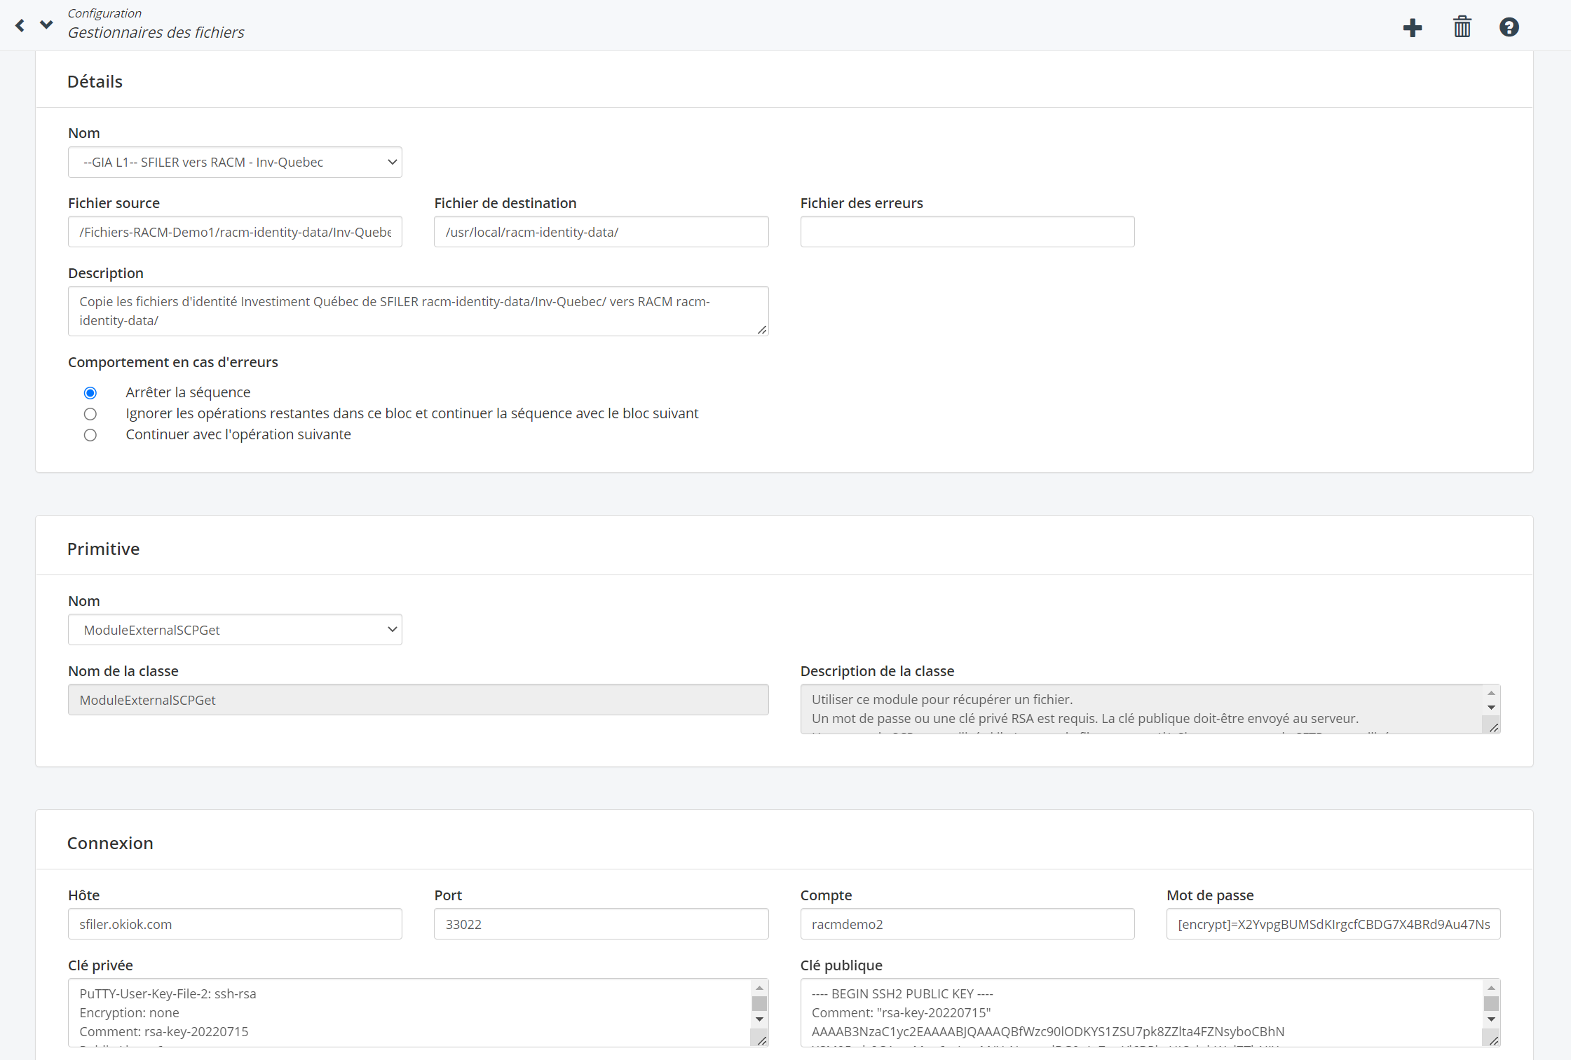Click scroll-up arrow in Clé publique box

click(1491, 988)
